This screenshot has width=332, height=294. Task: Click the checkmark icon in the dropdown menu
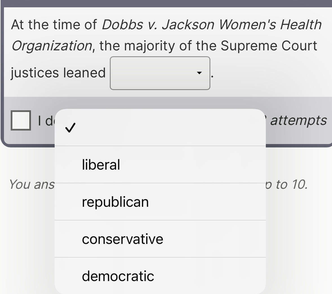click(70, 128)
